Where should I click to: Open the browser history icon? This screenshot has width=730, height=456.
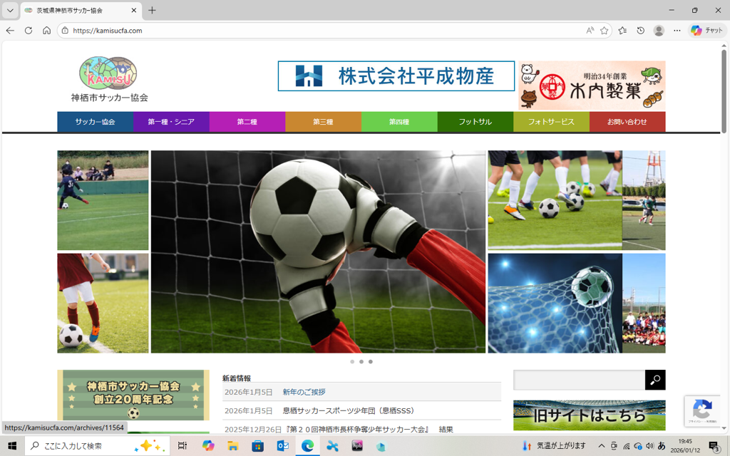pyautogui.click(x=641, y=31)
